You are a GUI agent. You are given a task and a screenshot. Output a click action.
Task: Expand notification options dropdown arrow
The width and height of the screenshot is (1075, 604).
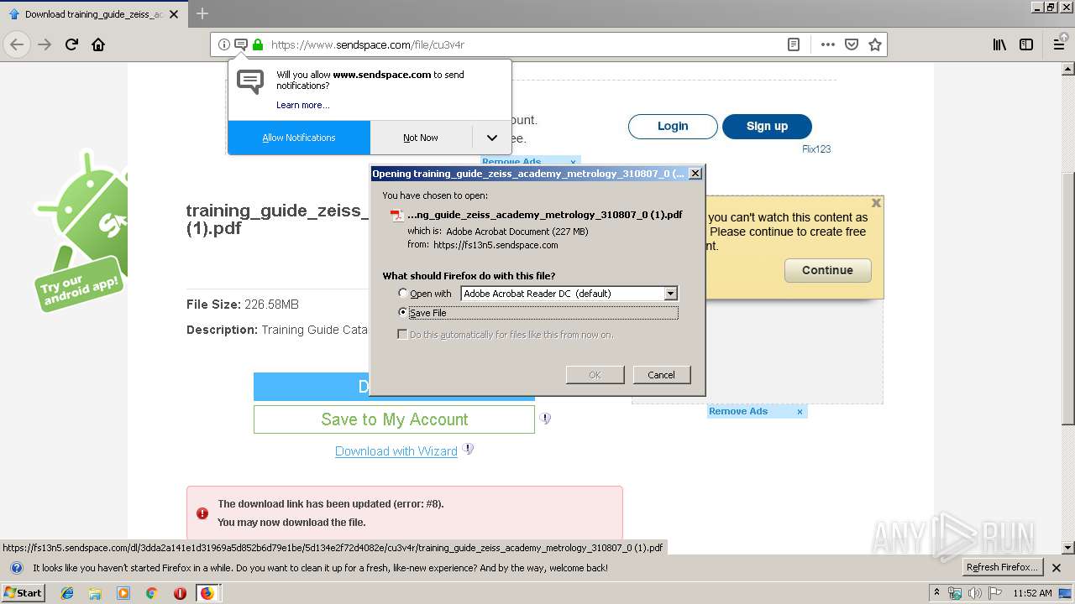492,138
